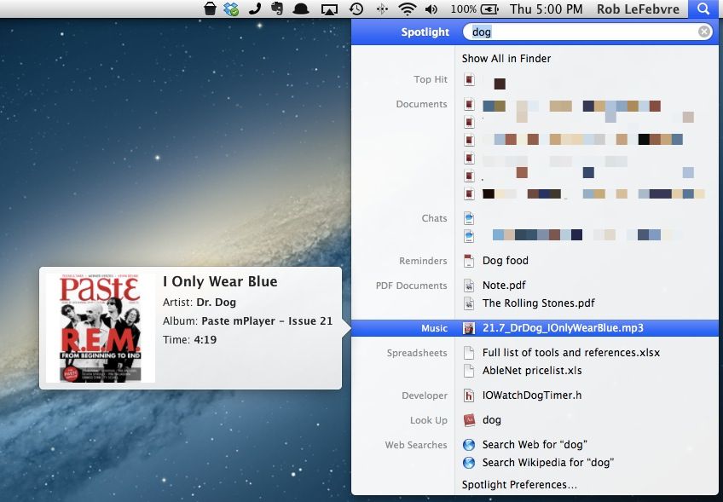Screen dimensions: 723x502
Task: Open the volume speaker icon
Action: click(x=431, y=9)
